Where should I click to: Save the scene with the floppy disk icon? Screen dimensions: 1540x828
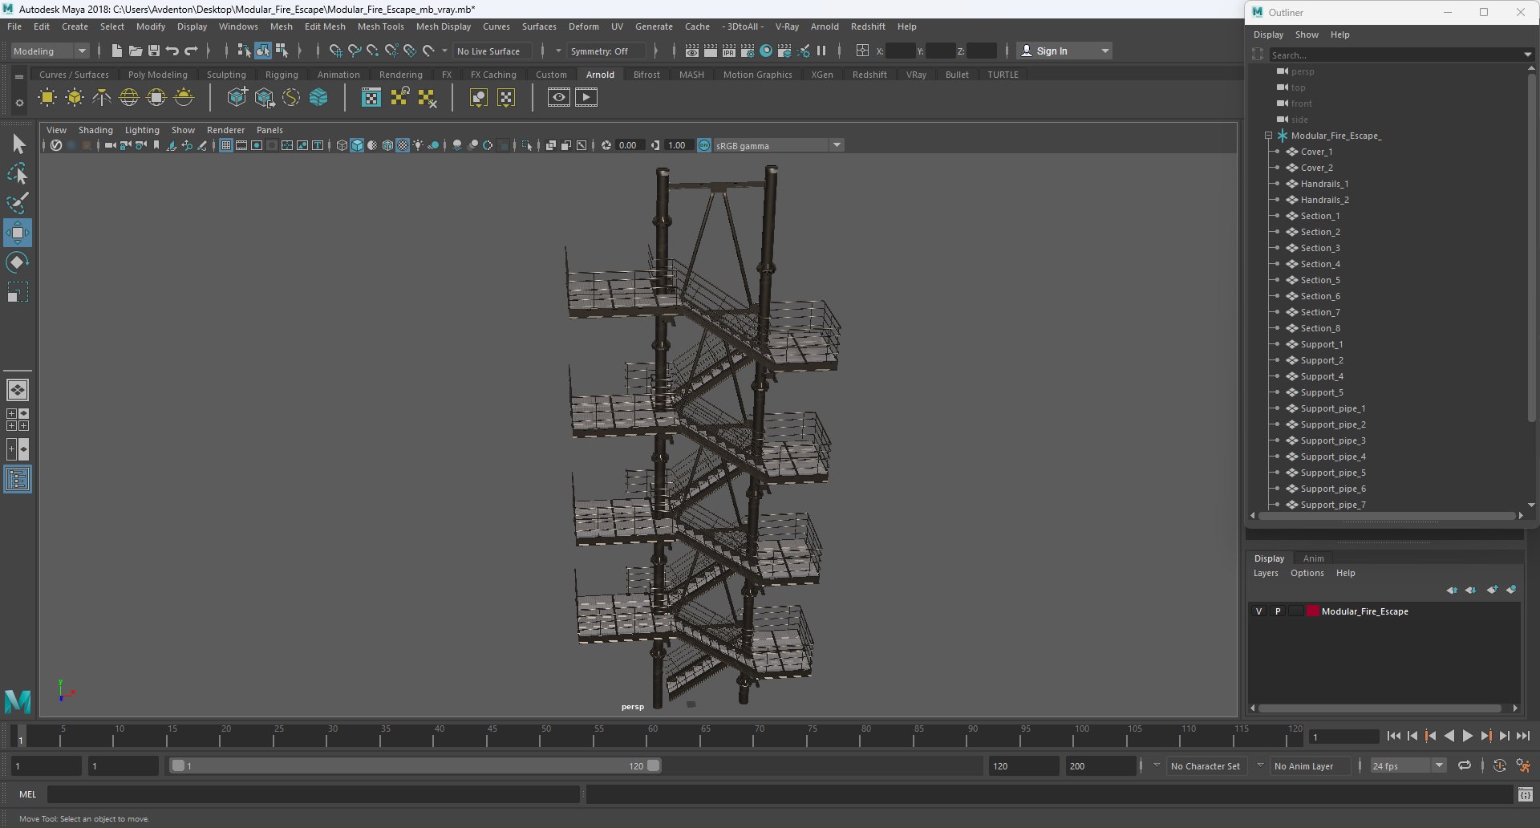pyautogui.click(x=154, y=51)
